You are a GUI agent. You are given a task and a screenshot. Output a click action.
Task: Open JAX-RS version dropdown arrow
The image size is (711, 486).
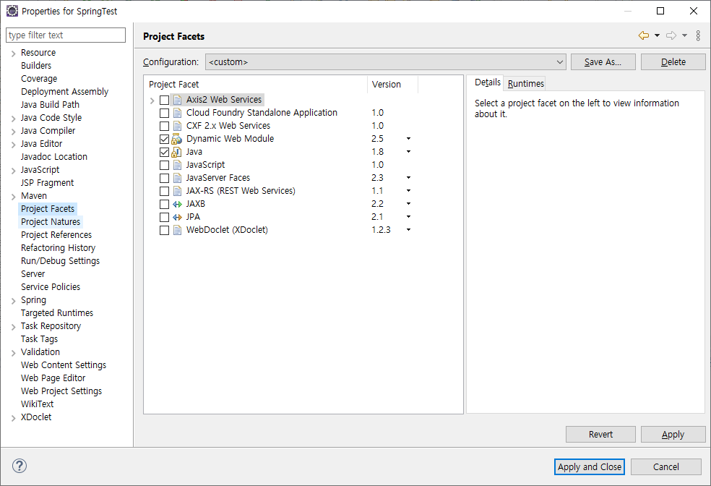click(408, 191)
